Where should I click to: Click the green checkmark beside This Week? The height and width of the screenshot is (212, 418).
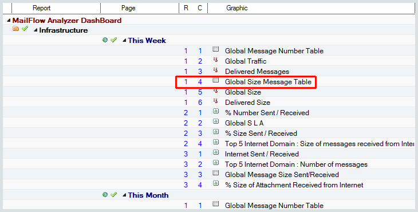[x=114, y=40]
